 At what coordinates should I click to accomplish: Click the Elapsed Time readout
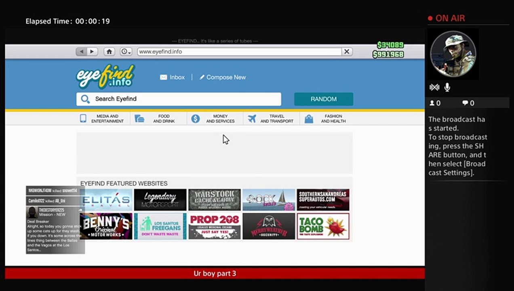click(67, 21)
